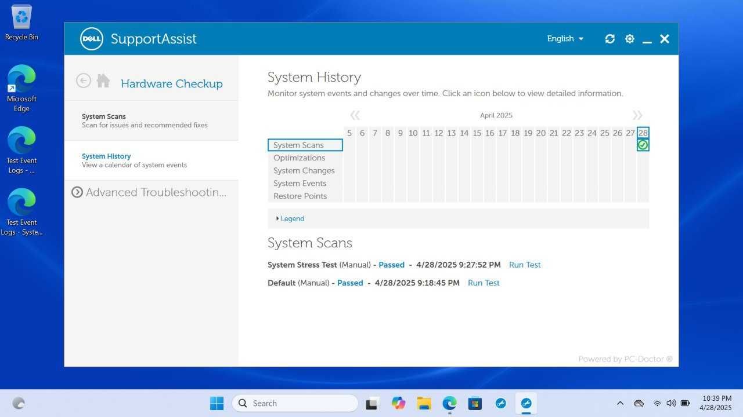
Task: Open SupportAssist settings gear
Action: click(x=630, y=39)
